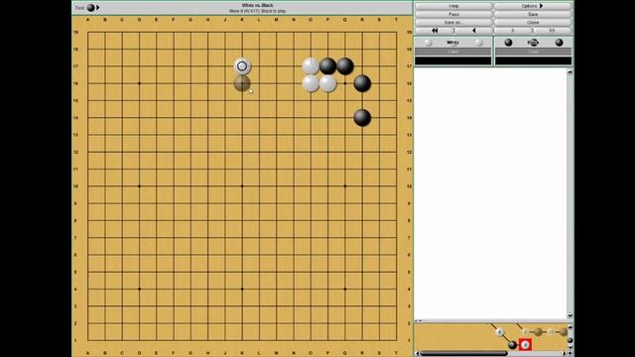Screen dimensions: 635x357
Task: Click the Close button
Action: point(533,22)
